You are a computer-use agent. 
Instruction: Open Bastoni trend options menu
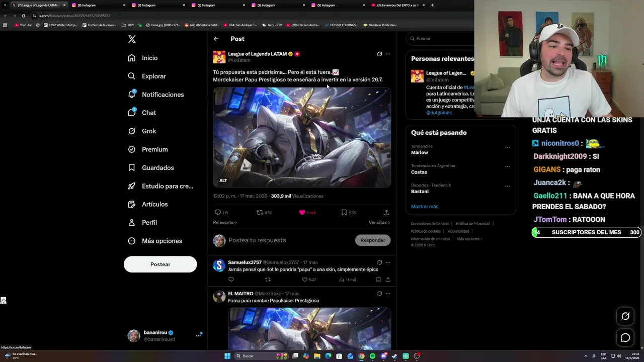pos(507,186)
